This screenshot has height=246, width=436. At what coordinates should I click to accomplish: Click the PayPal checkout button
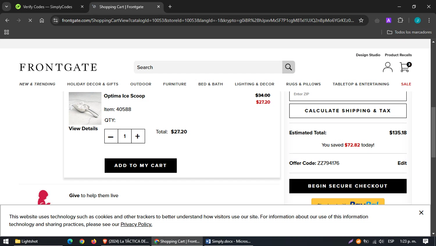(x=348, y=202)
